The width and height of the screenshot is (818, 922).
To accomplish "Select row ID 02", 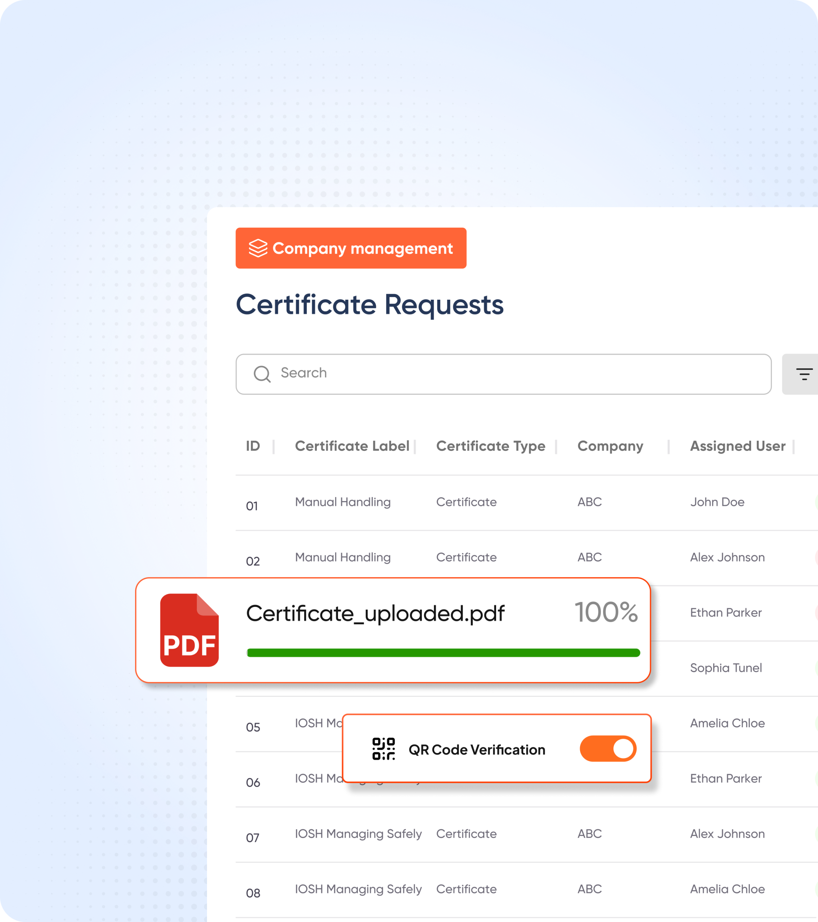I will tap(253, 561).
